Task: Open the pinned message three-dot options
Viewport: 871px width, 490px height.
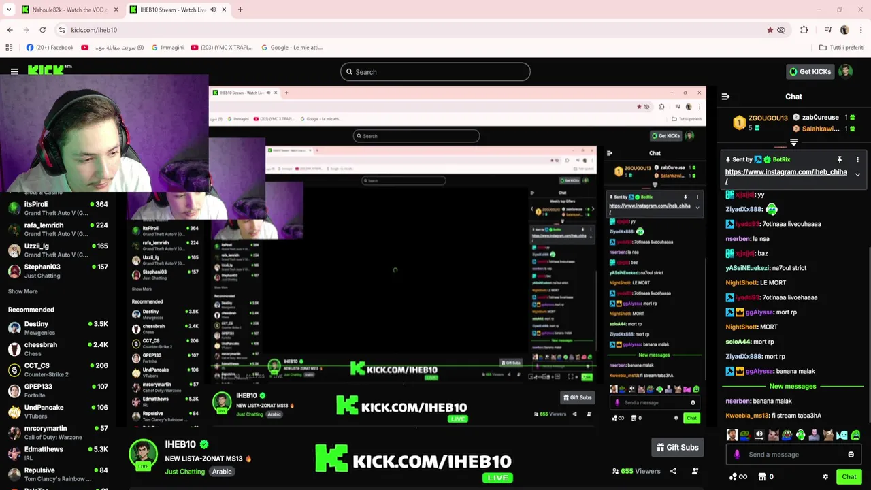Action: pyautogui.click(x=857, y=159)
